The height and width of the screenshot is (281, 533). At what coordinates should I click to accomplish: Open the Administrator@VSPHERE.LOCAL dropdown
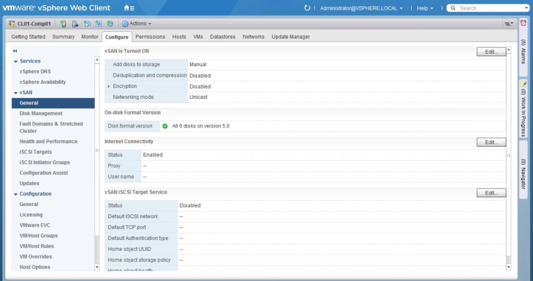pos(361,8)
